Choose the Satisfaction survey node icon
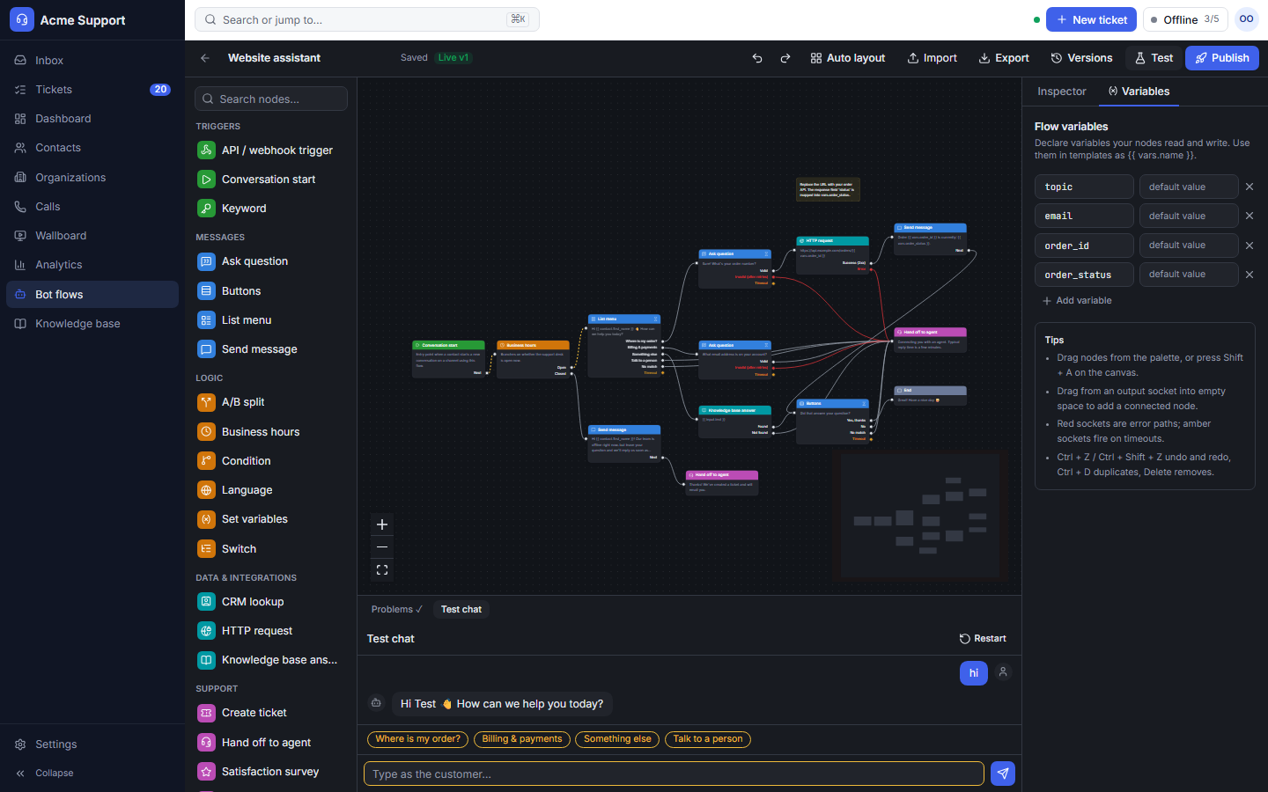This screenshot has width=1268, height=792. 206,772
